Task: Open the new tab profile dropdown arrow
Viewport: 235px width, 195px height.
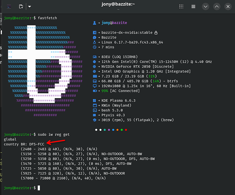Action: pos(30,7)
